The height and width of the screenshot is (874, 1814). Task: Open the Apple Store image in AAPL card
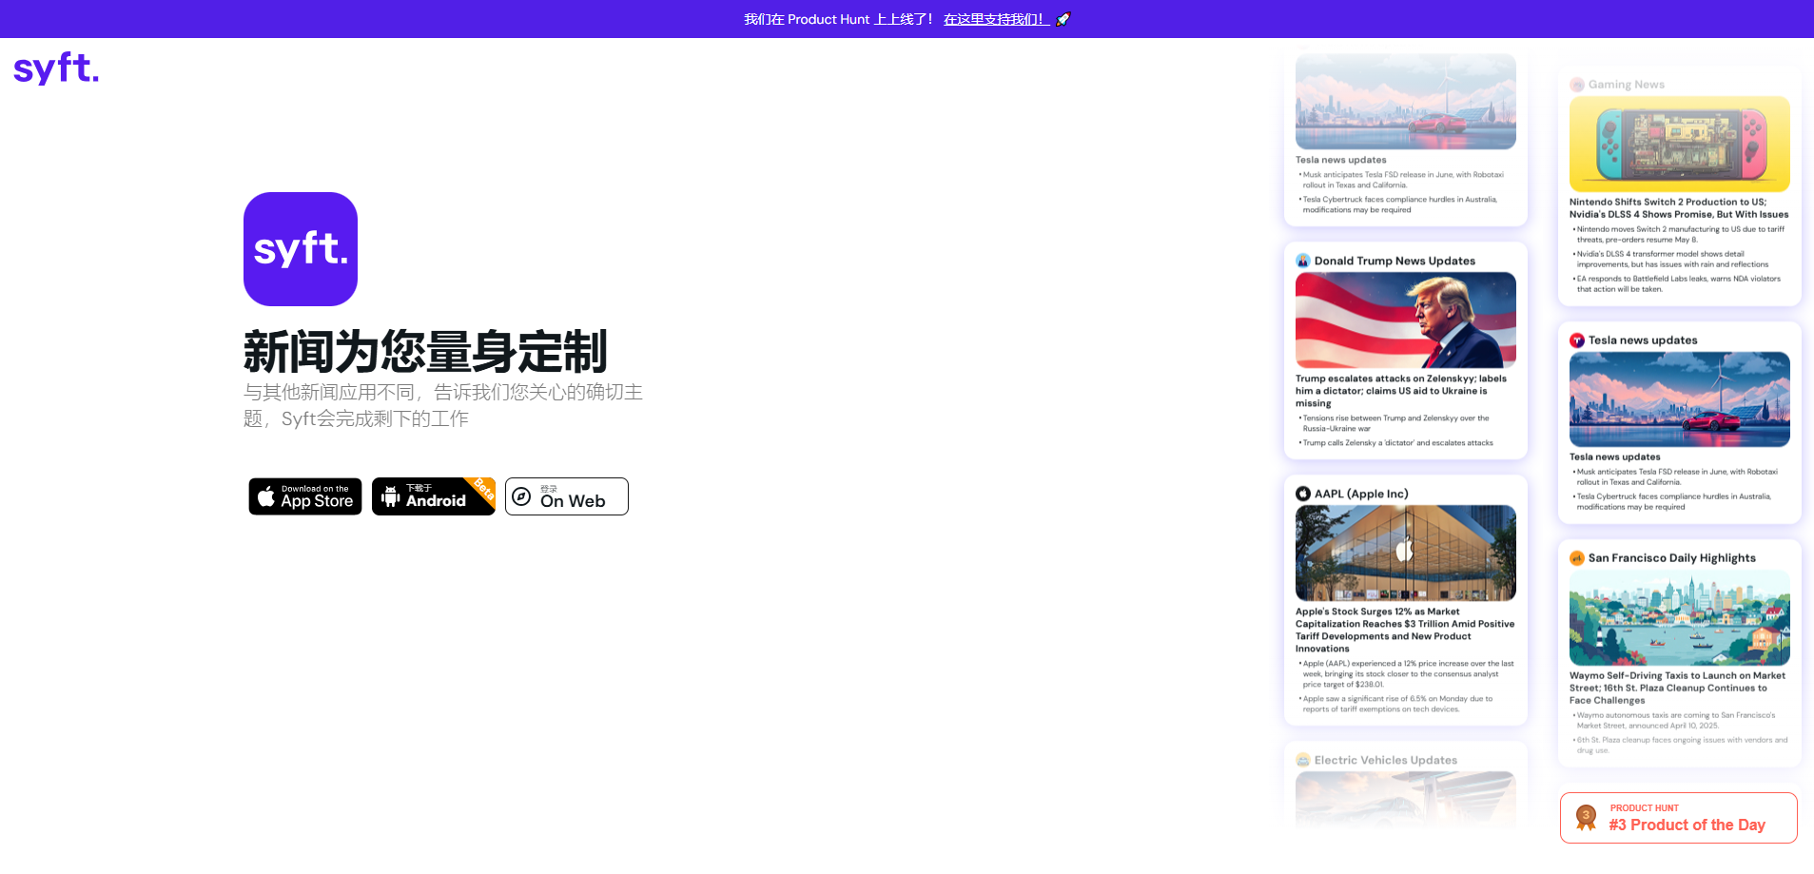(1406, 554)
